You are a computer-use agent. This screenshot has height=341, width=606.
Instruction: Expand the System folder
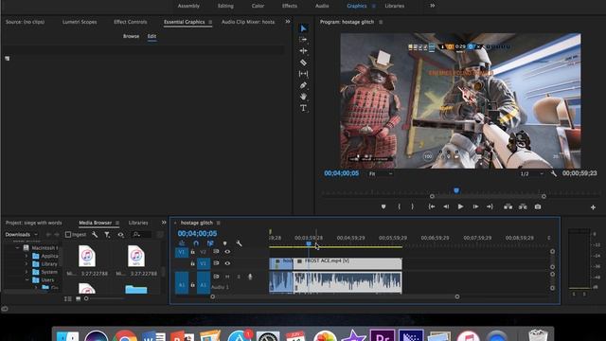click(x=27, y=272)
